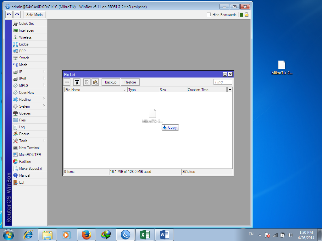The width and height of the screenshot is (322, 241).
Task: Click the Backup button
Action: (111, 82)
